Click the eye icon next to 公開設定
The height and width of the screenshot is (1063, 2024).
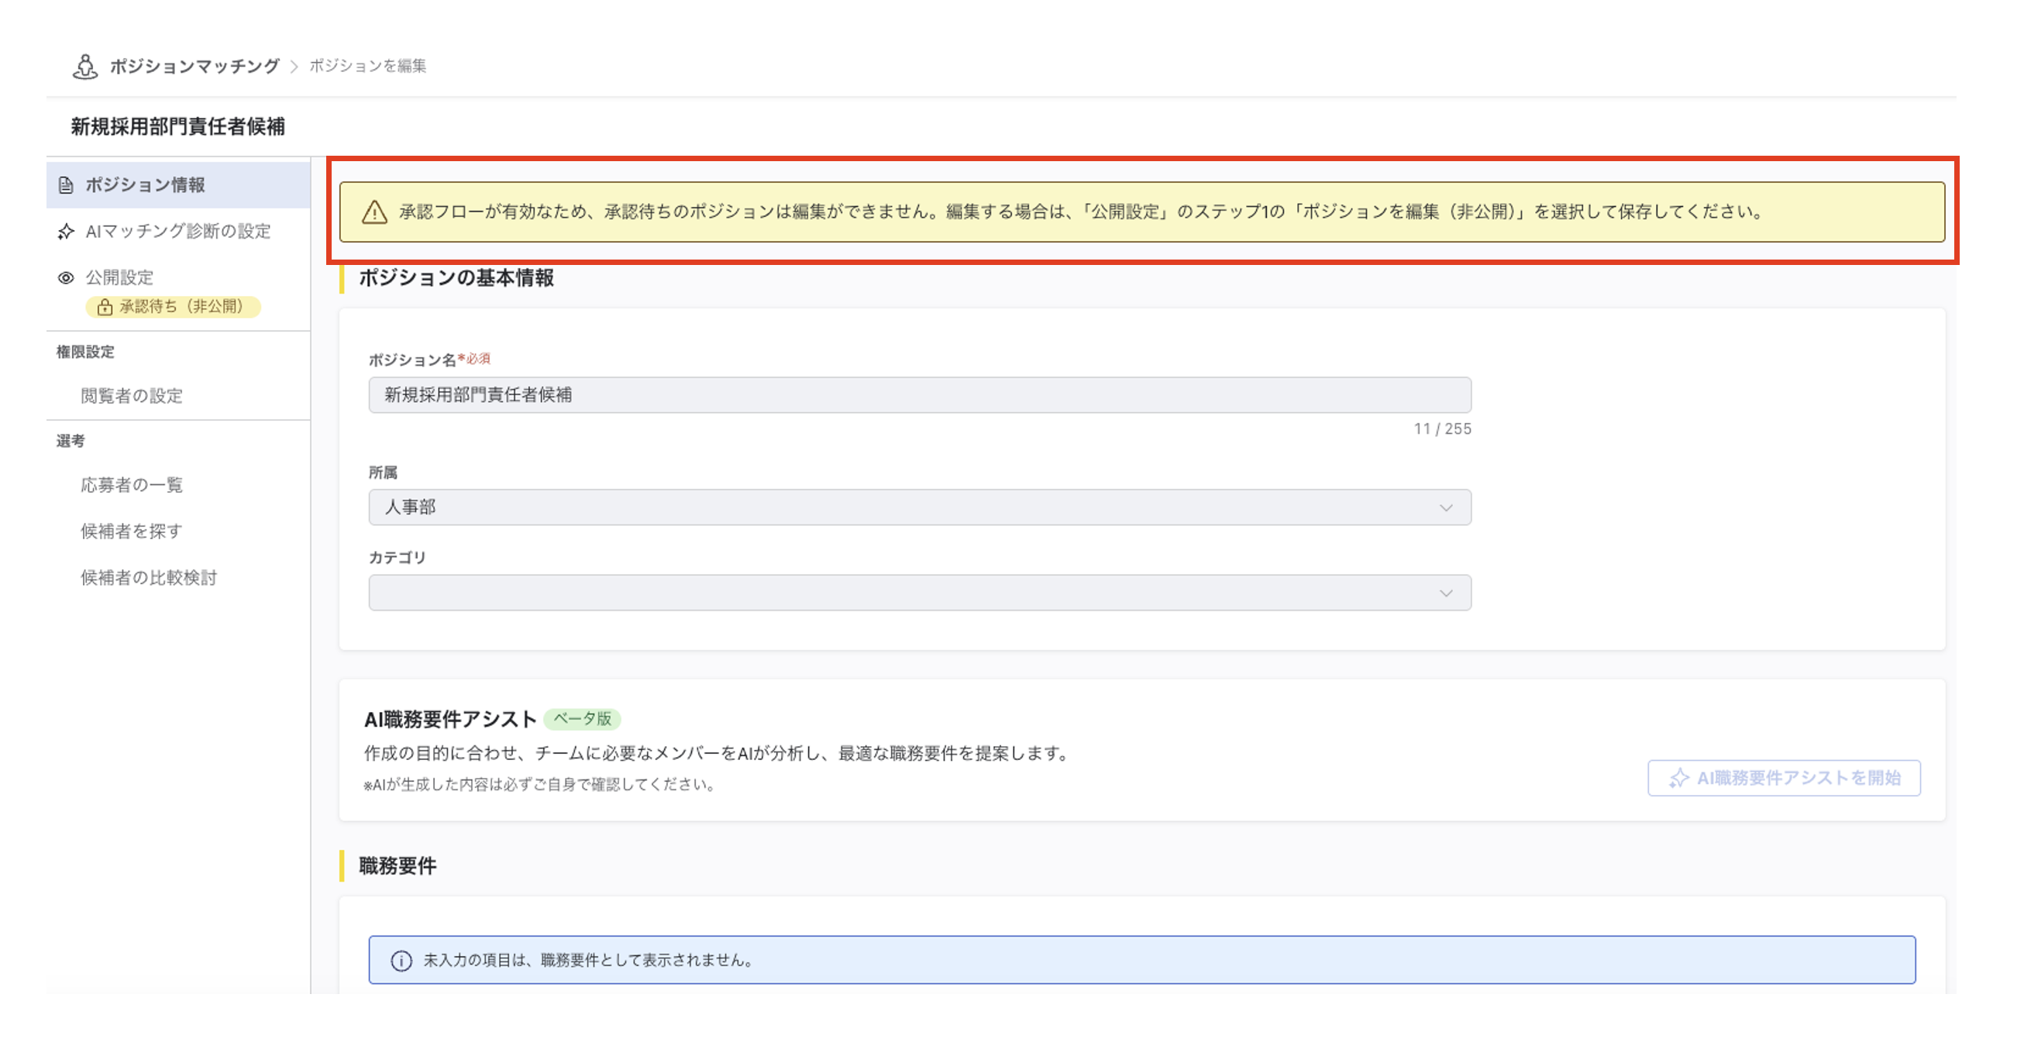pyautogui.click(x=66, y=278)
